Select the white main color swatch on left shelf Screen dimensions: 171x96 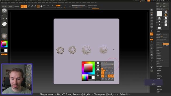point(6,50)
